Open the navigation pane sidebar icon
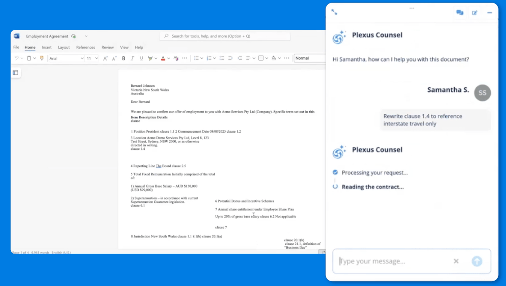 click(x=16, y=73)
